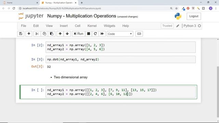The width and height of the screenshot is (219, 123).
Task: Open cell type dropdown showing Code
Action: click(120, 34)
